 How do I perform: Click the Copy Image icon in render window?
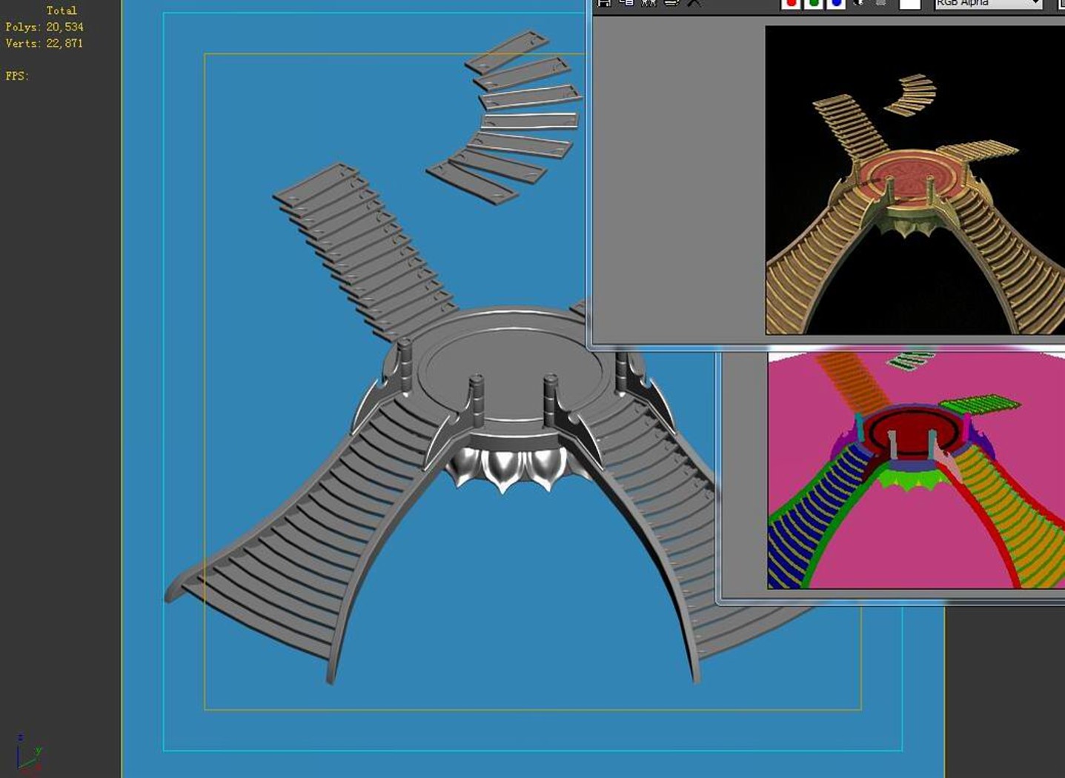click(626, 3)
